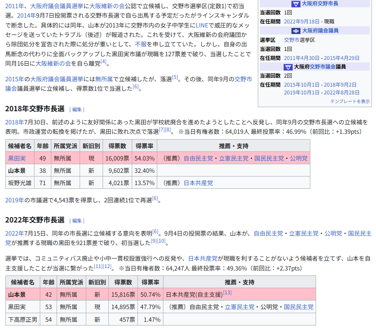This screenshot has height=330, width=376.
Task: Open 2019年 link above the 2022 section
Action: tap(14, 200)
